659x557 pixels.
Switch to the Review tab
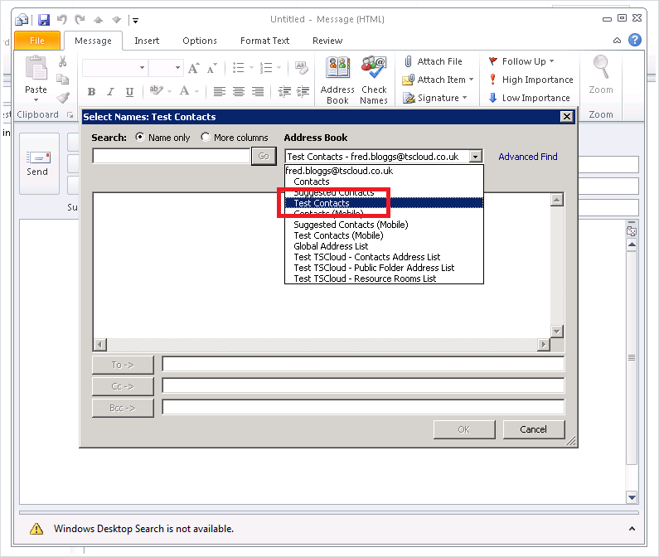327,41
